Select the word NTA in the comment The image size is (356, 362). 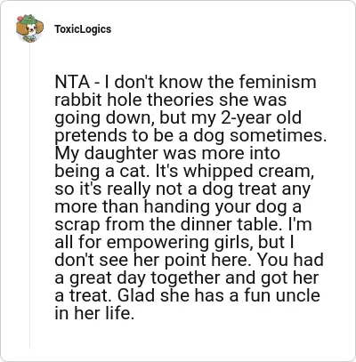pyautogui.click(x=72, y=82)
